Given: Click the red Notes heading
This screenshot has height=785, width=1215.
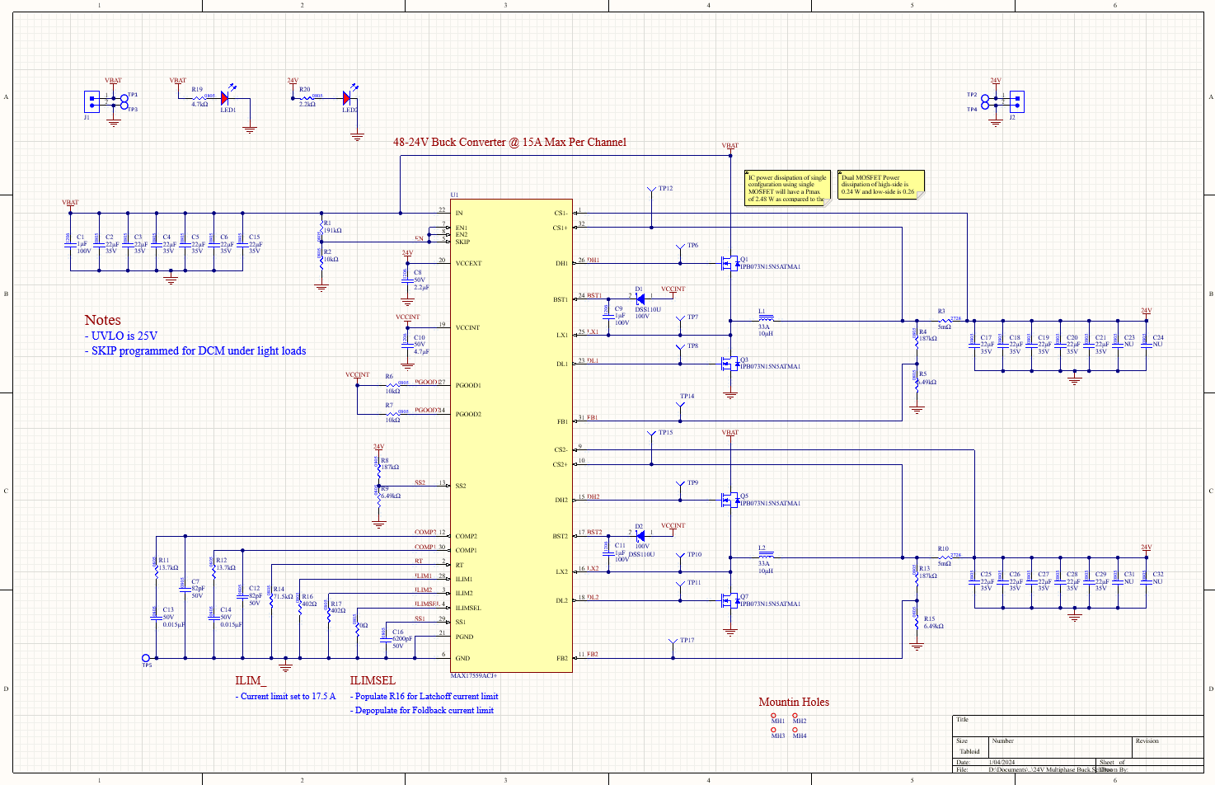Looking at the screenshot, I should point(102,320).
